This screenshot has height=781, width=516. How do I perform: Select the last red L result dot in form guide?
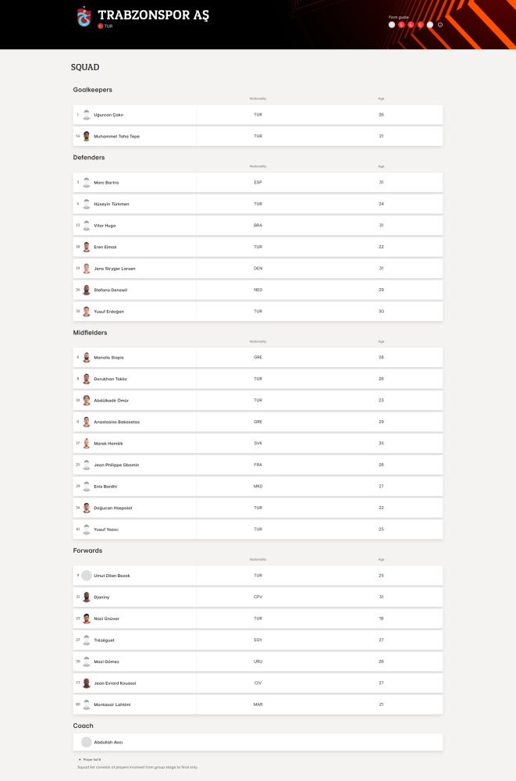(420, 25)
